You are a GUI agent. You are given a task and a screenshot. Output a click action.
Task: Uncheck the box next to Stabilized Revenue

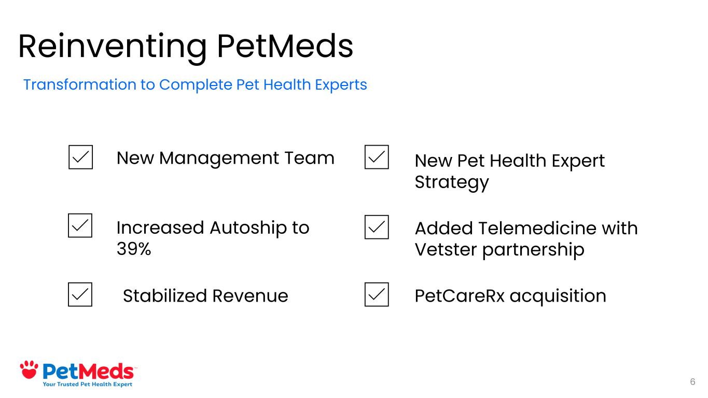coord(80,294)
